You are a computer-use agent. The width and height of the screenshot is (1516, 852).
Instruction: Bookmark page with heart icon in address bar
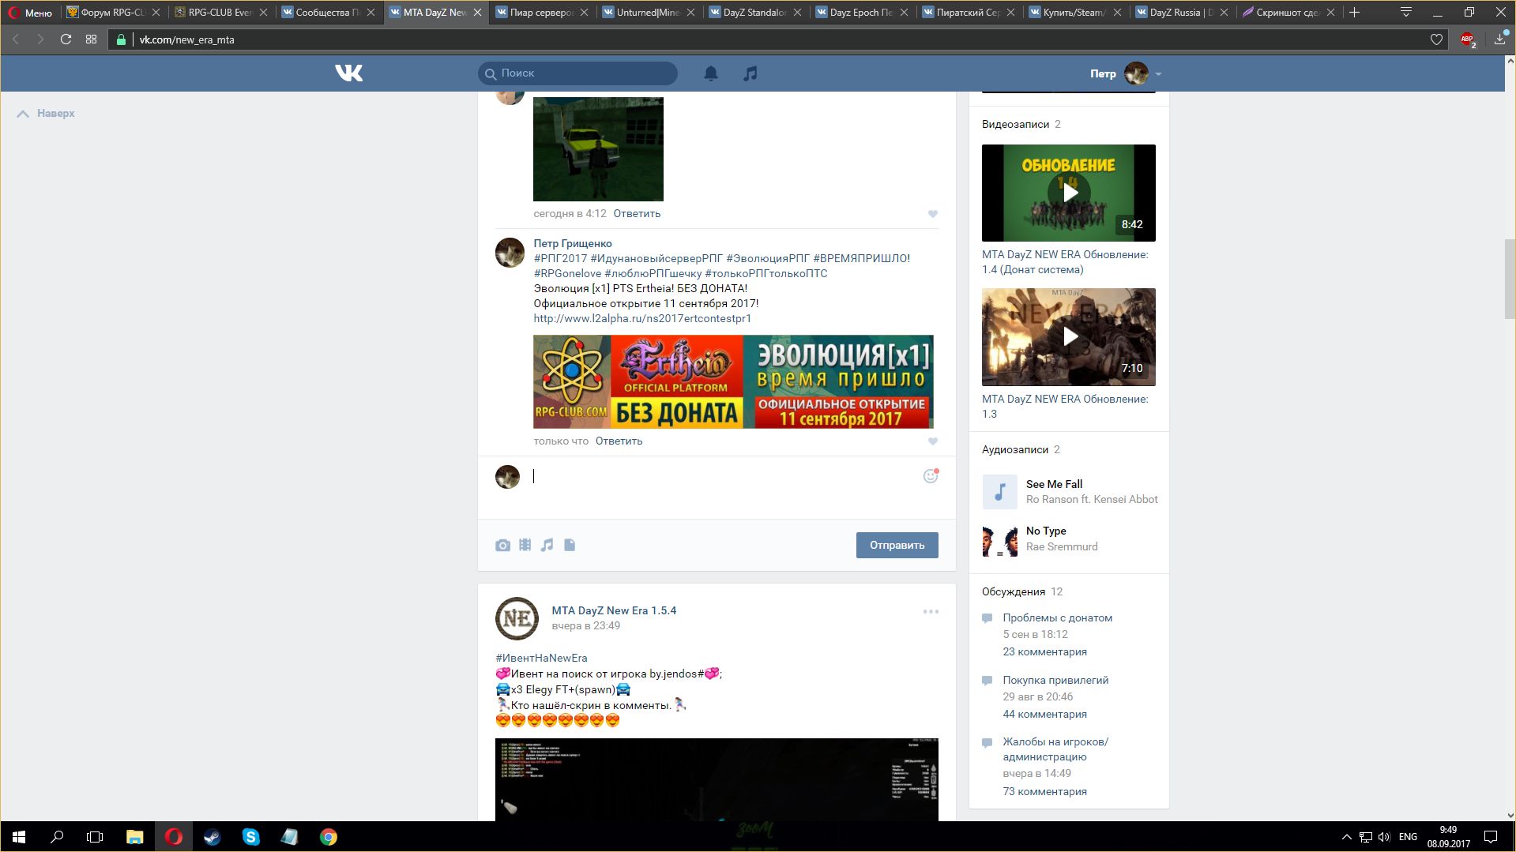[1436, 39]
